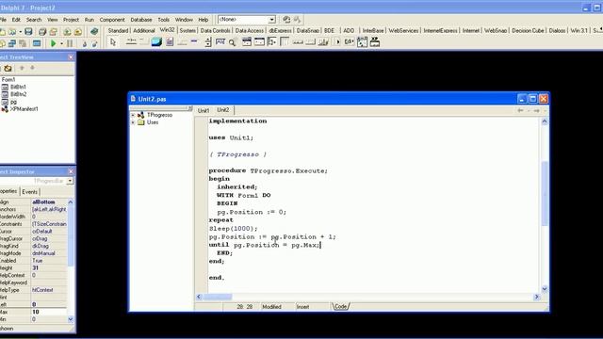Close the Object Inspector panel
The height and width of the screenshot is (339, 603).
(x=71, y=171)
